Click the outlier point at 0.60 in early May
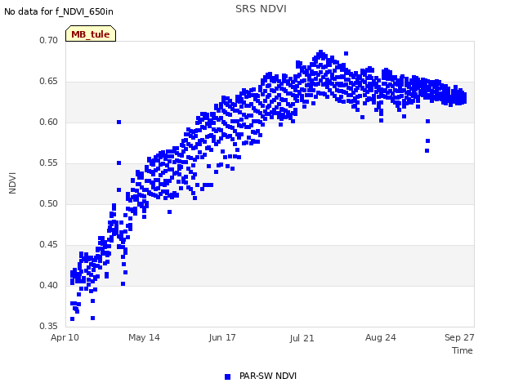 (118, 122)
